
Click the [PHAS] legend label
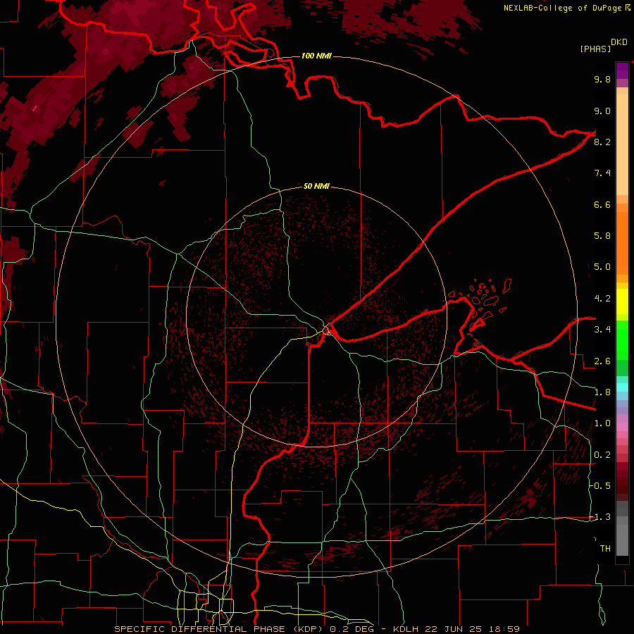point(595,49)
